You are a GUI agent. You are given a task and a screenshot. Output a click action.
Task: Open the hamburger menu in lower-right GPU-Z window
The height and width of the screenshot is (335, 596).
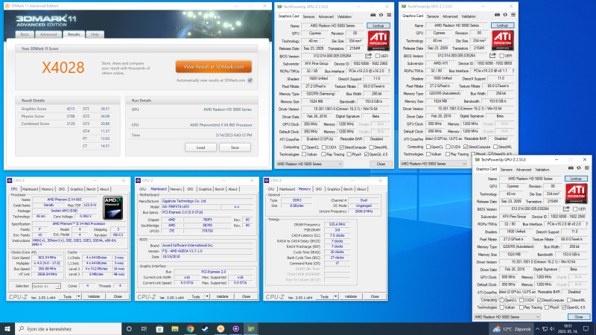587,168
